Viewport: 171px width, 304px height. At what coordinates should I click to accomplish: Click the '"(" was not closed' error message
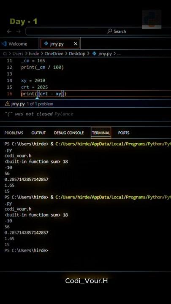29,114
